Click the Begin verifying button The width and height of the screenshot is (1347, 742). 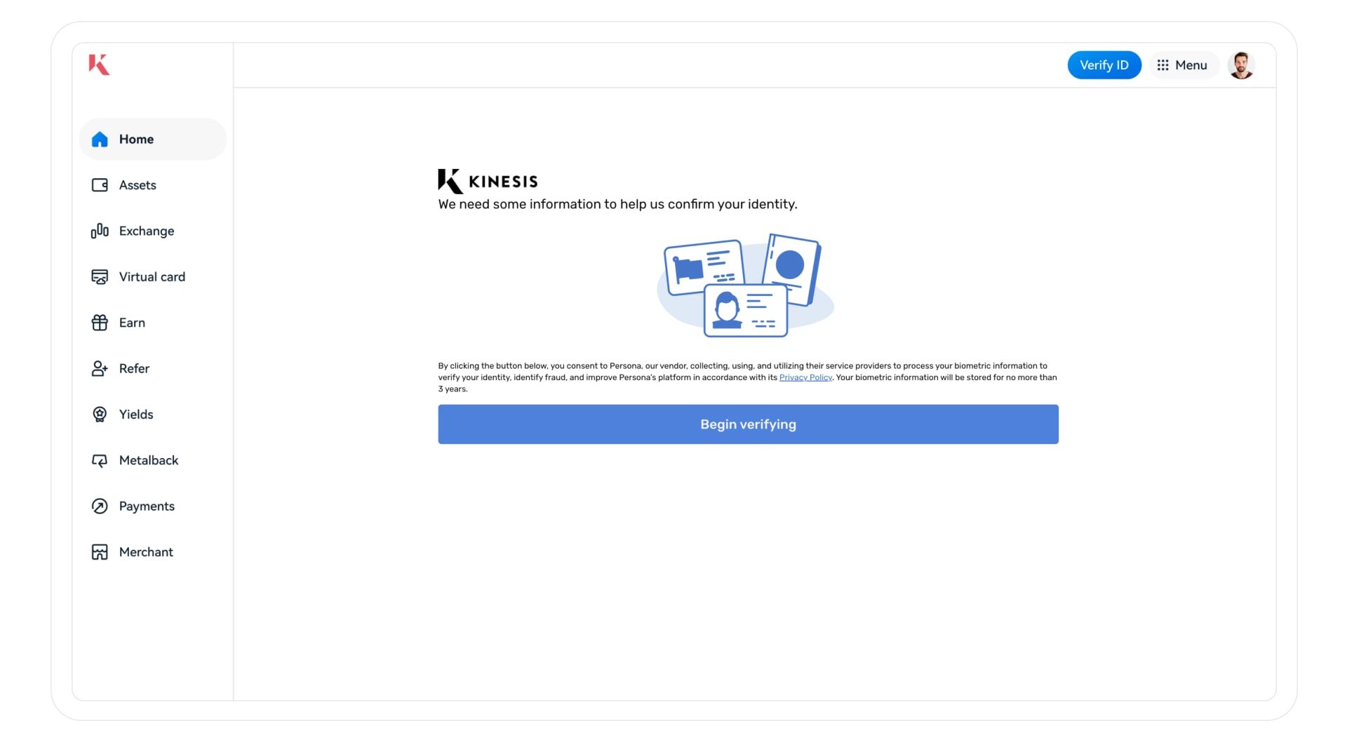tap(748, 424)
